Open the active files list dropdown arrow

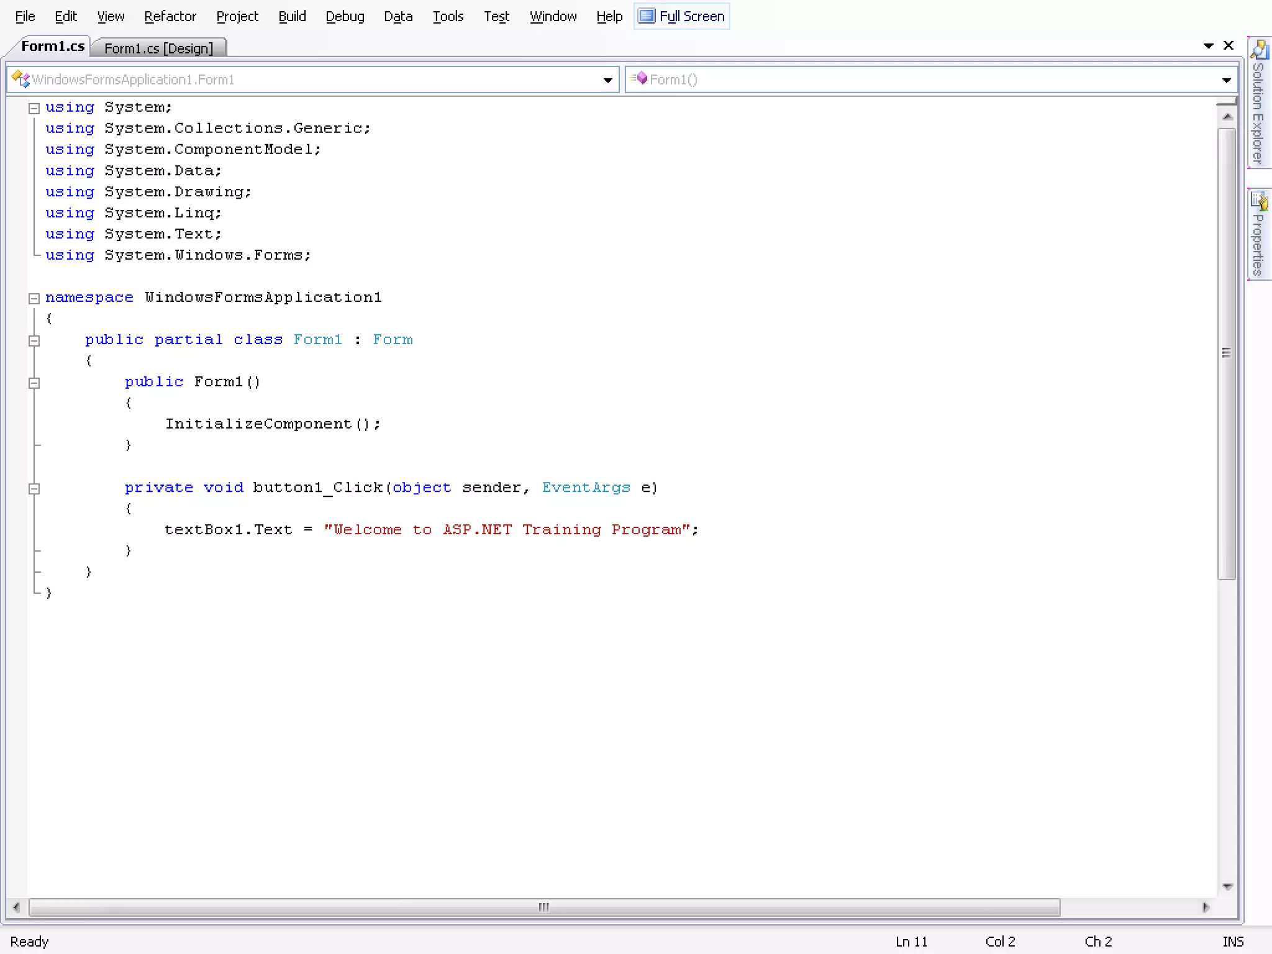(x=1208, y=46)
